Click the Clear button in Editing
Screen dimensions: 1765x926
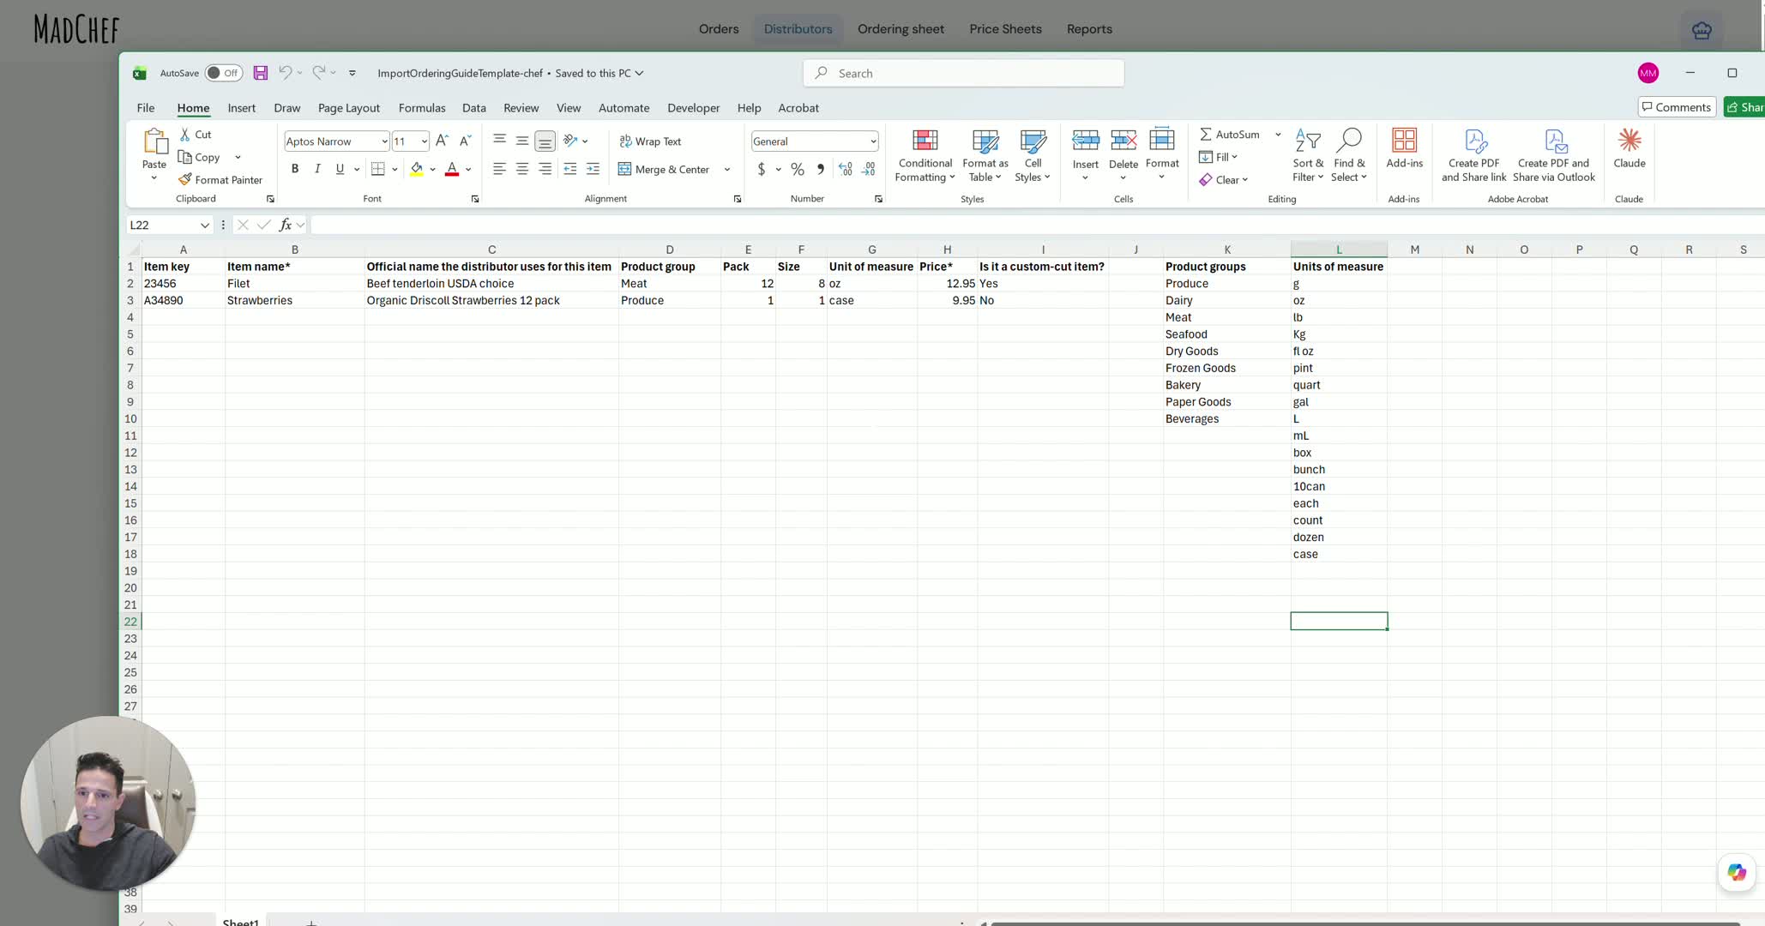pyautogui.click(x=1223, y=179)
